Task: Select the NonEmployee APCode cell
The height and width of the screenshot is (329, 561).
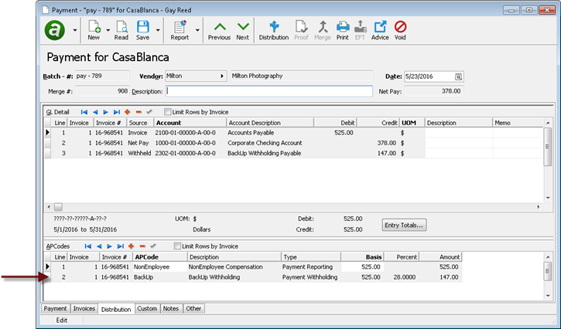Action: click(159, 267)
